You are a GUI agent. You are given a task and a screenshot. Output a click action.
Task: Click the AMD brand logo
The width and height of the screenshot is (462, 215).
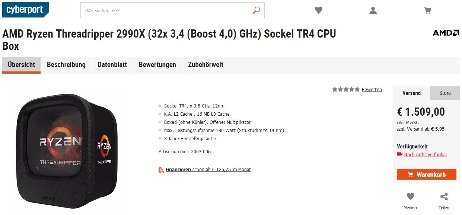point(446,33)
